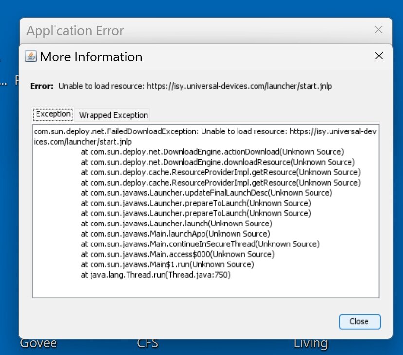Close the More Information dialog with X
Image resolution: width=403 pixels, height=355 pixels.
coord(379,56)
